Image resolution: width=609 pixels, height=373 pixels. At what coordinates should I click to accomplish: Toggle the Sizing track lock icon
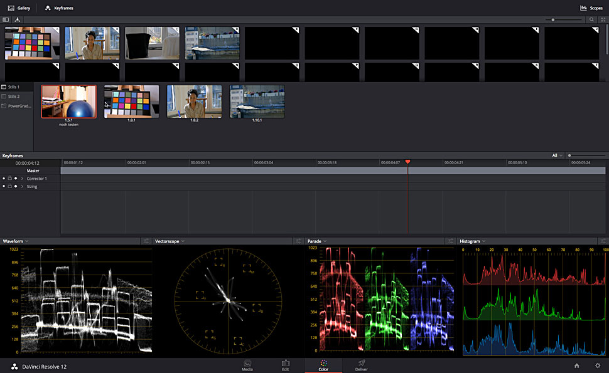pyautogui.click(x=9, y=187)
